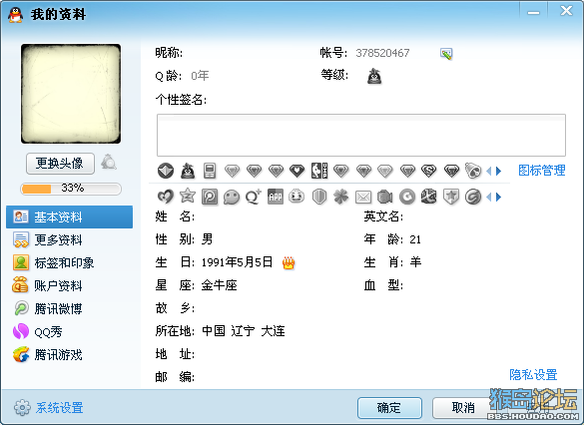The height and width of the screenshot is (425, 584).
Task: Click the location text 中国 辽宁 大连
Action: point(244,331)
